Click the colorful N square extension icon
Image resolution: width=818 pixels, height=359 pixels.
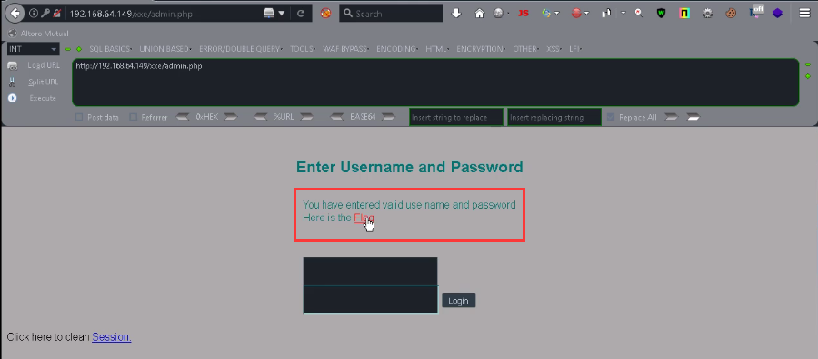pyautogui.click(x=684, y=14)
